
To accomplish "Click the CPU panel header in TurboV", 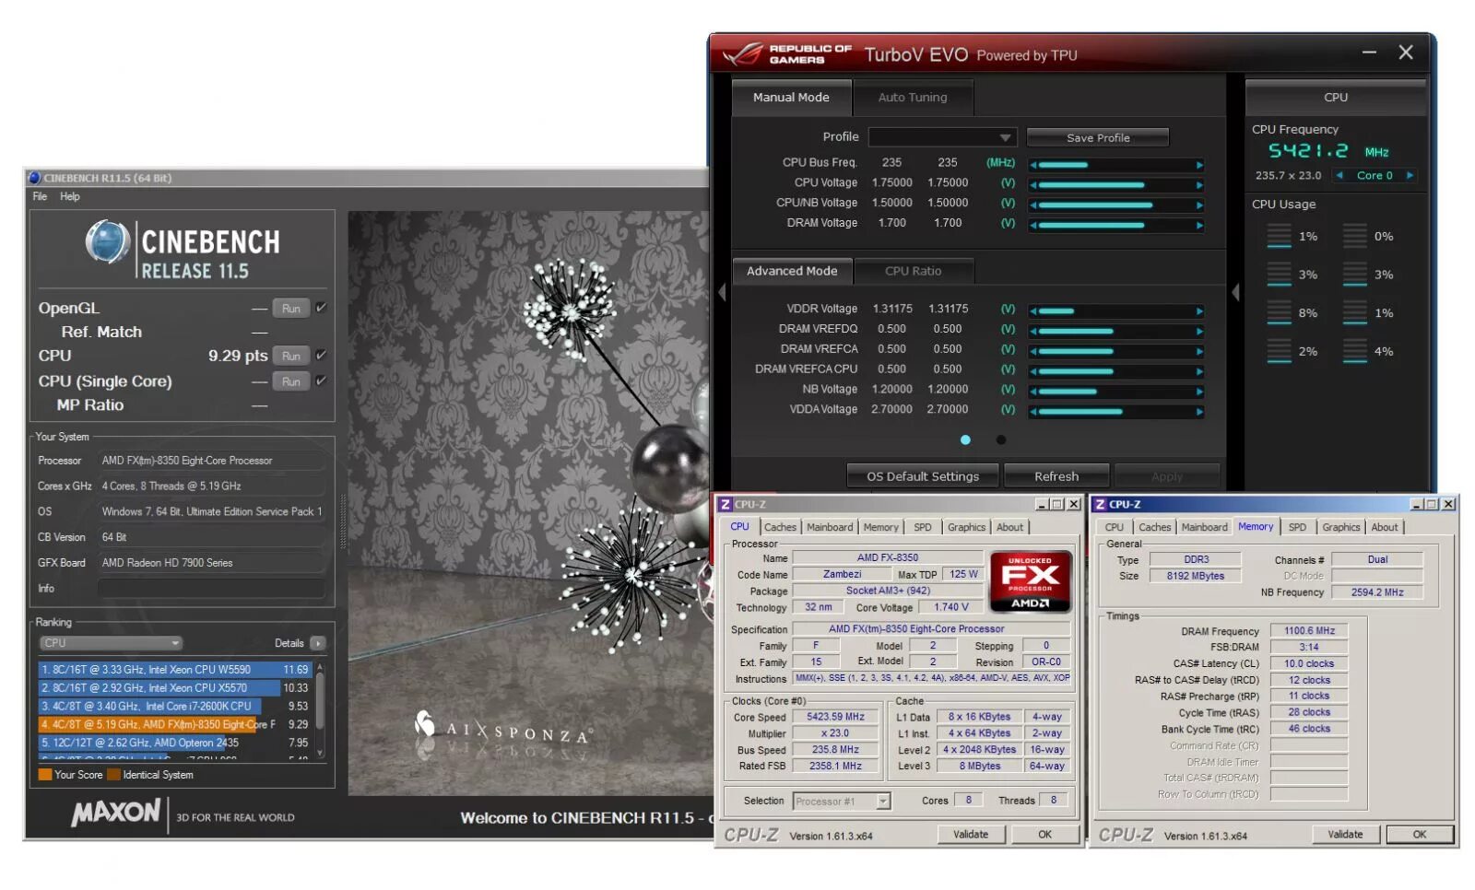I will (1336, 97).
